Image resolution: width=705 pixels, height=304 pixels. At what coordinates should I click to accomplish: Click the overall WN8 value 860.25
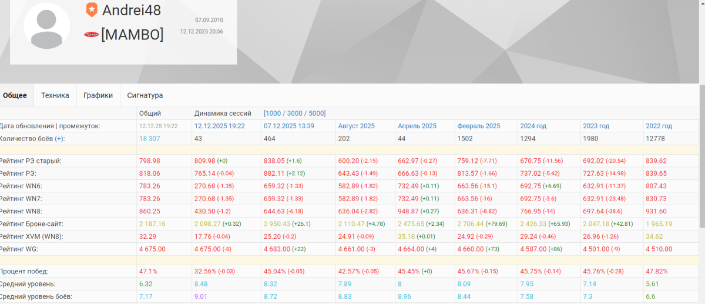[150, 211]
